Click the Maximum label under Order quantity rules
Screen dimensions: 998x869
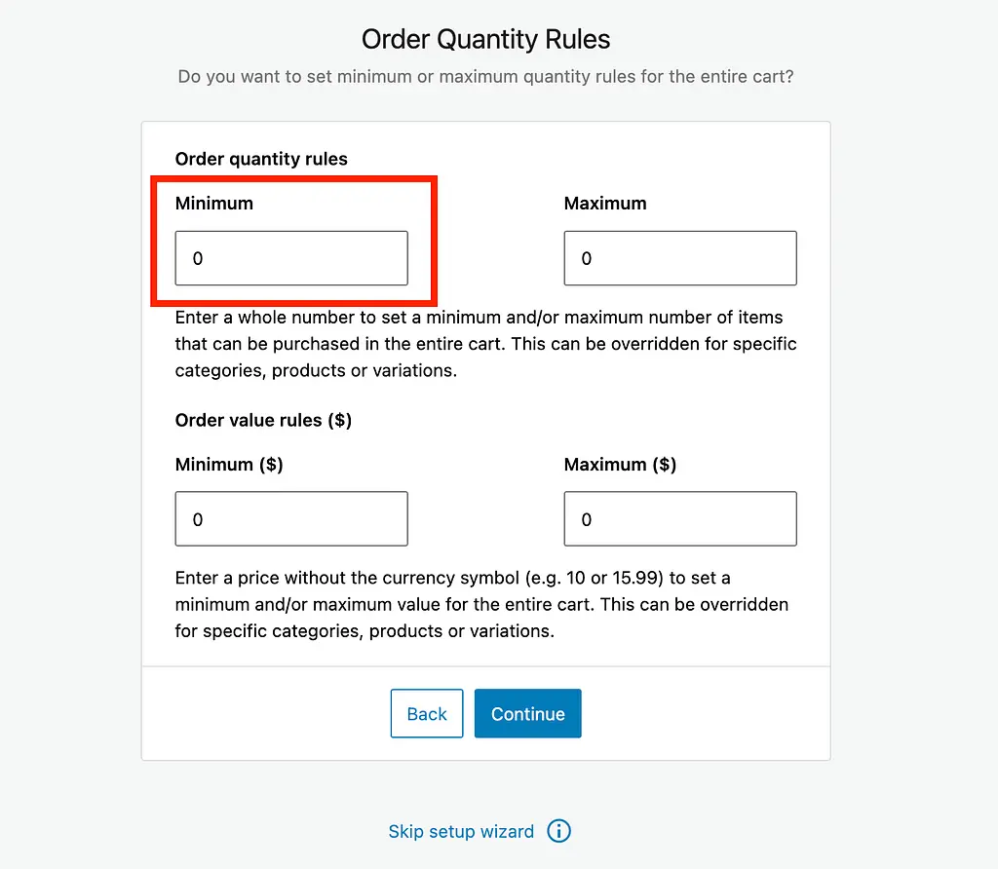605,204
